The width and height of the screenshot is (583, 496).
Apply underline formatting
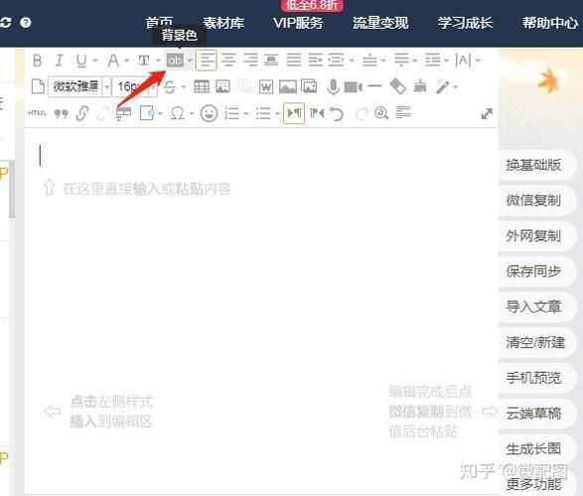[81, 61]
